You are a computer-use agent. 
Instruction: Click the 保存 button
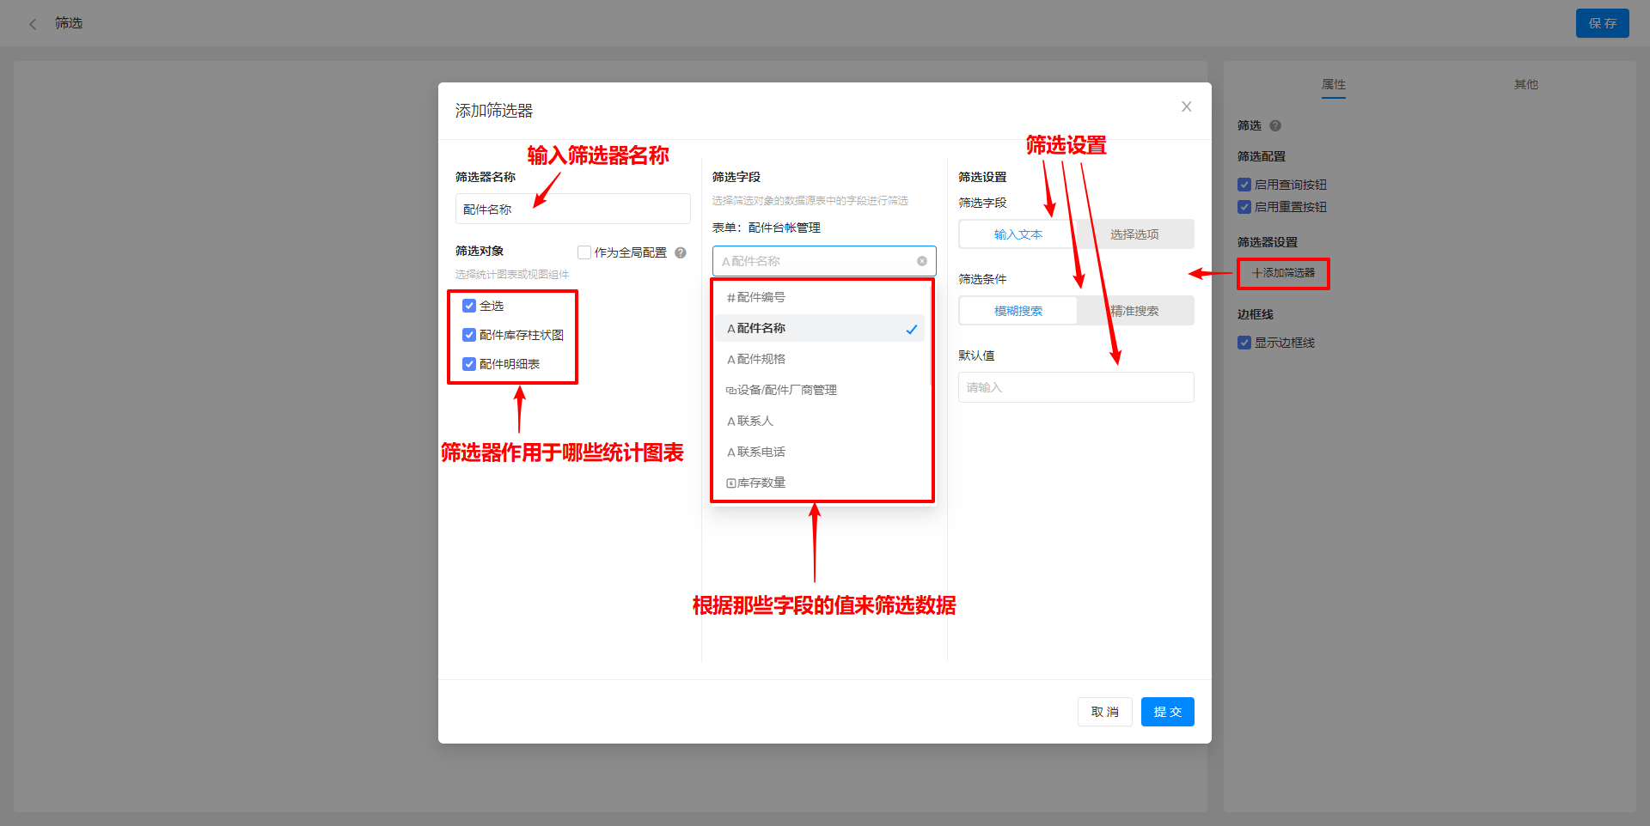(1602, 23)
